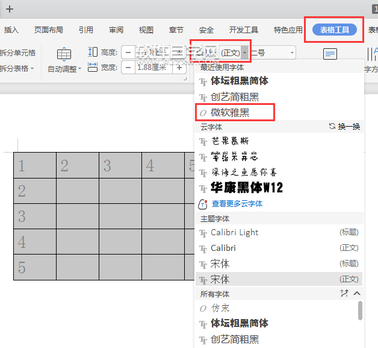Expand the font name dropdown arrow
Viewport: 378px width, 348px height.
coord(245,52)
